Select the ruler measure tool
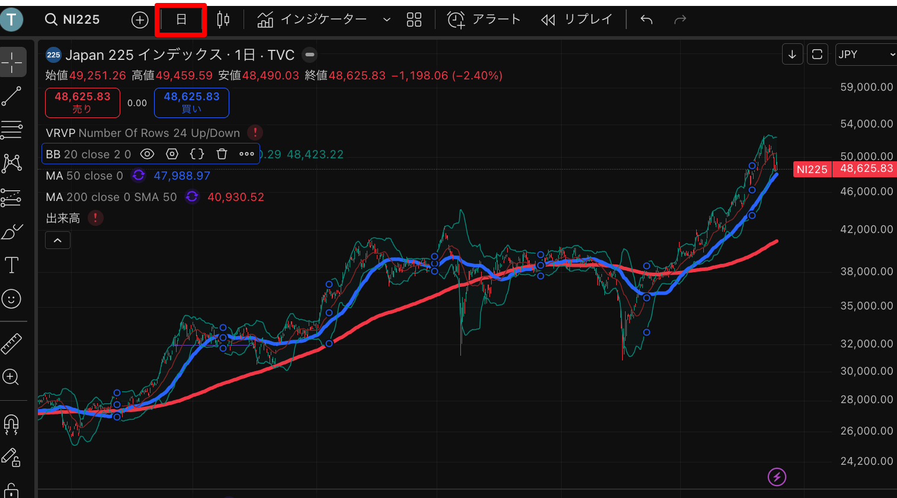The width and height of the screenshot is (897, 498). 11,343
